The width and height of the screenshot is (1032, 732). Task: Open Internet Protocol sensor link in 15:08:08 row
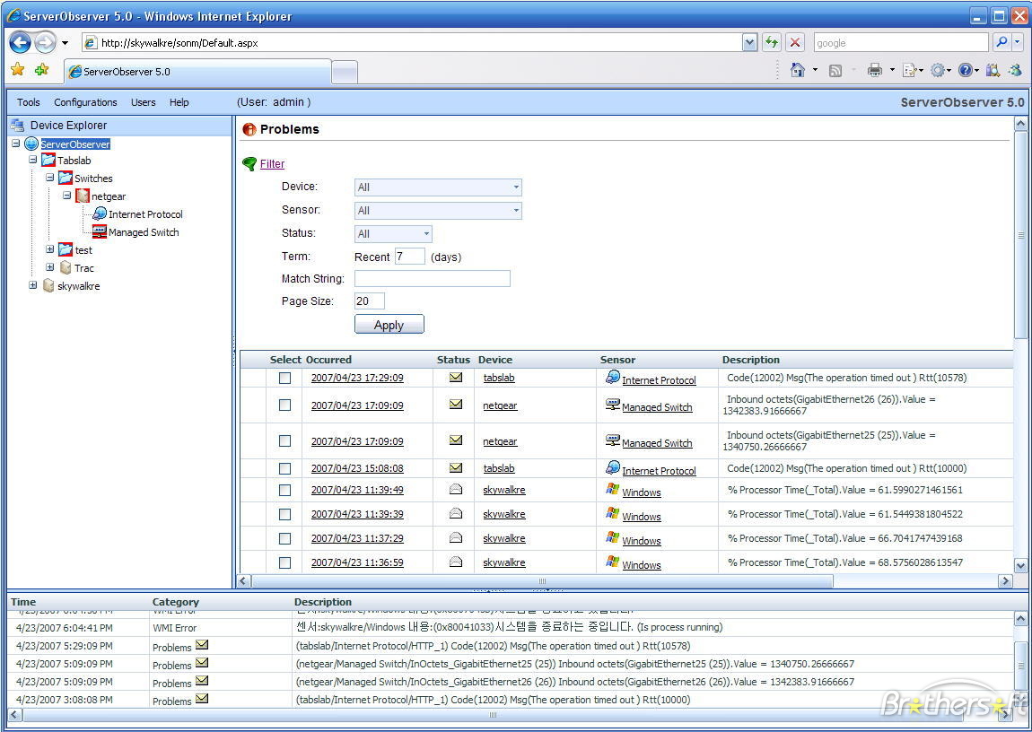[659, 471]
